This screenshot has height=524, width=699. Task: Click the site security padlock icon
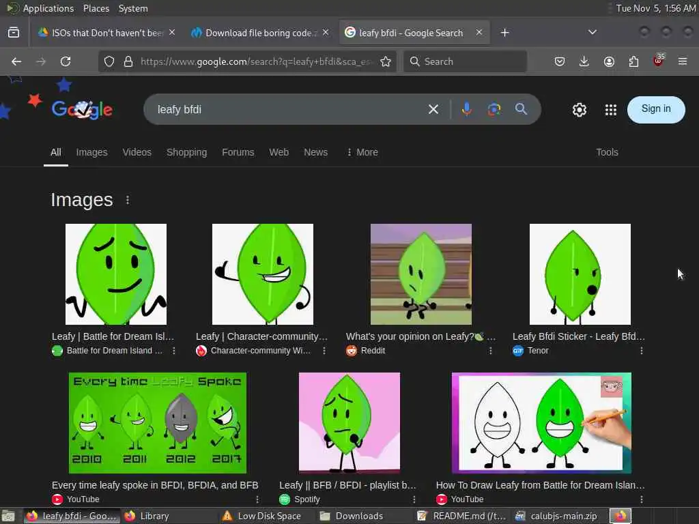[128, 61]
